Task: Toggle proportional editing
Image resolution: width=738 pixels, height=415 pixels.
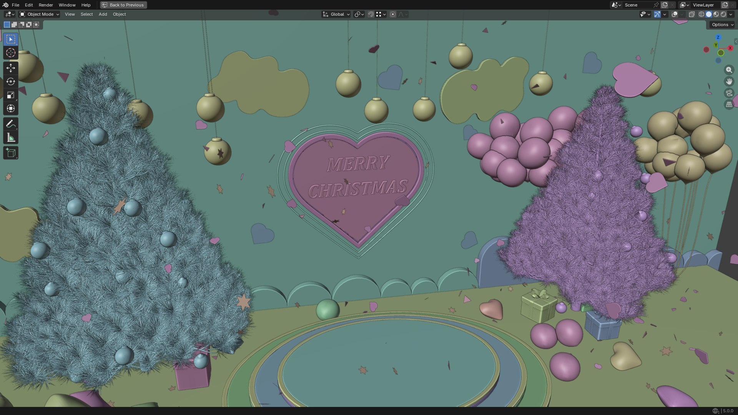Action: coord(392,14)
